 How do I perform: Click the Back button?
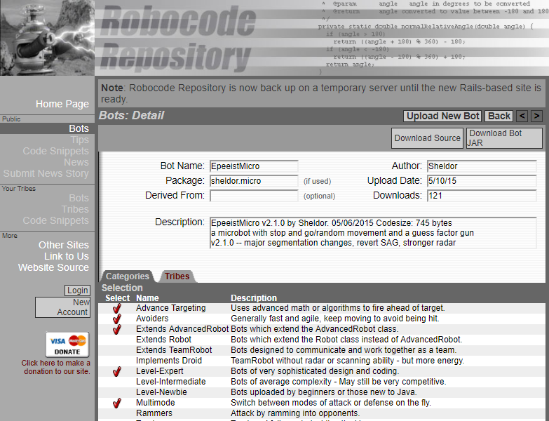[499, 116]
